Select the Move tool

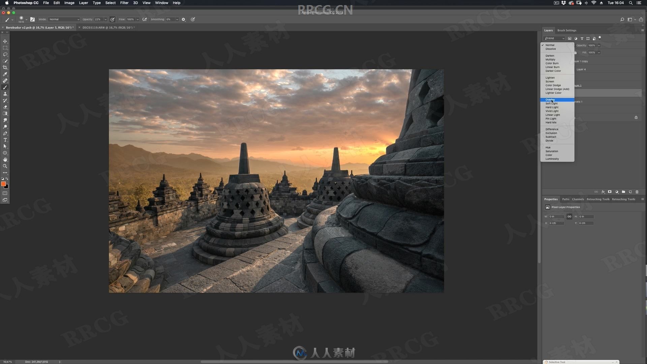click(x=5, y=34)
